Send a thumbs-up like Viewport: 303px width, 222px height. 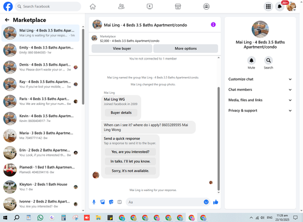[216, 202]
